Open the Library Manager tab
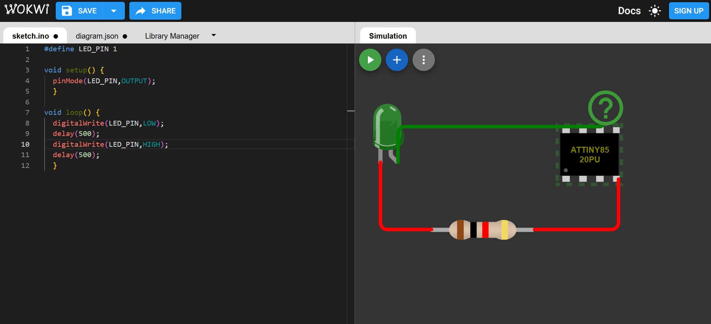 [172, 36]
